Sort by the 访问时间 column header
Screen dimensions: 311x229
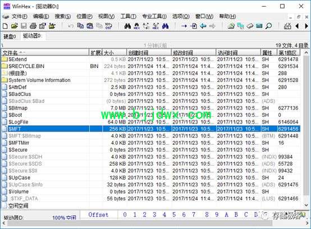(x=238, y=53)
